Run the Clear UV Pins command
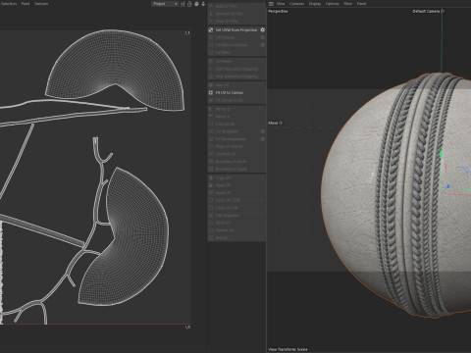The height and width of the screenshot is (353, 471). 236,21
